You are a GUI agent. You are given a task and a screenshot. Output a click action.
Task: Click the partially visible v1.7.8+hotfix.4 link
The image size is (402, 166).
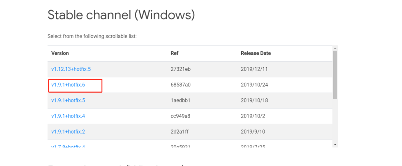[x=68, y=146]
